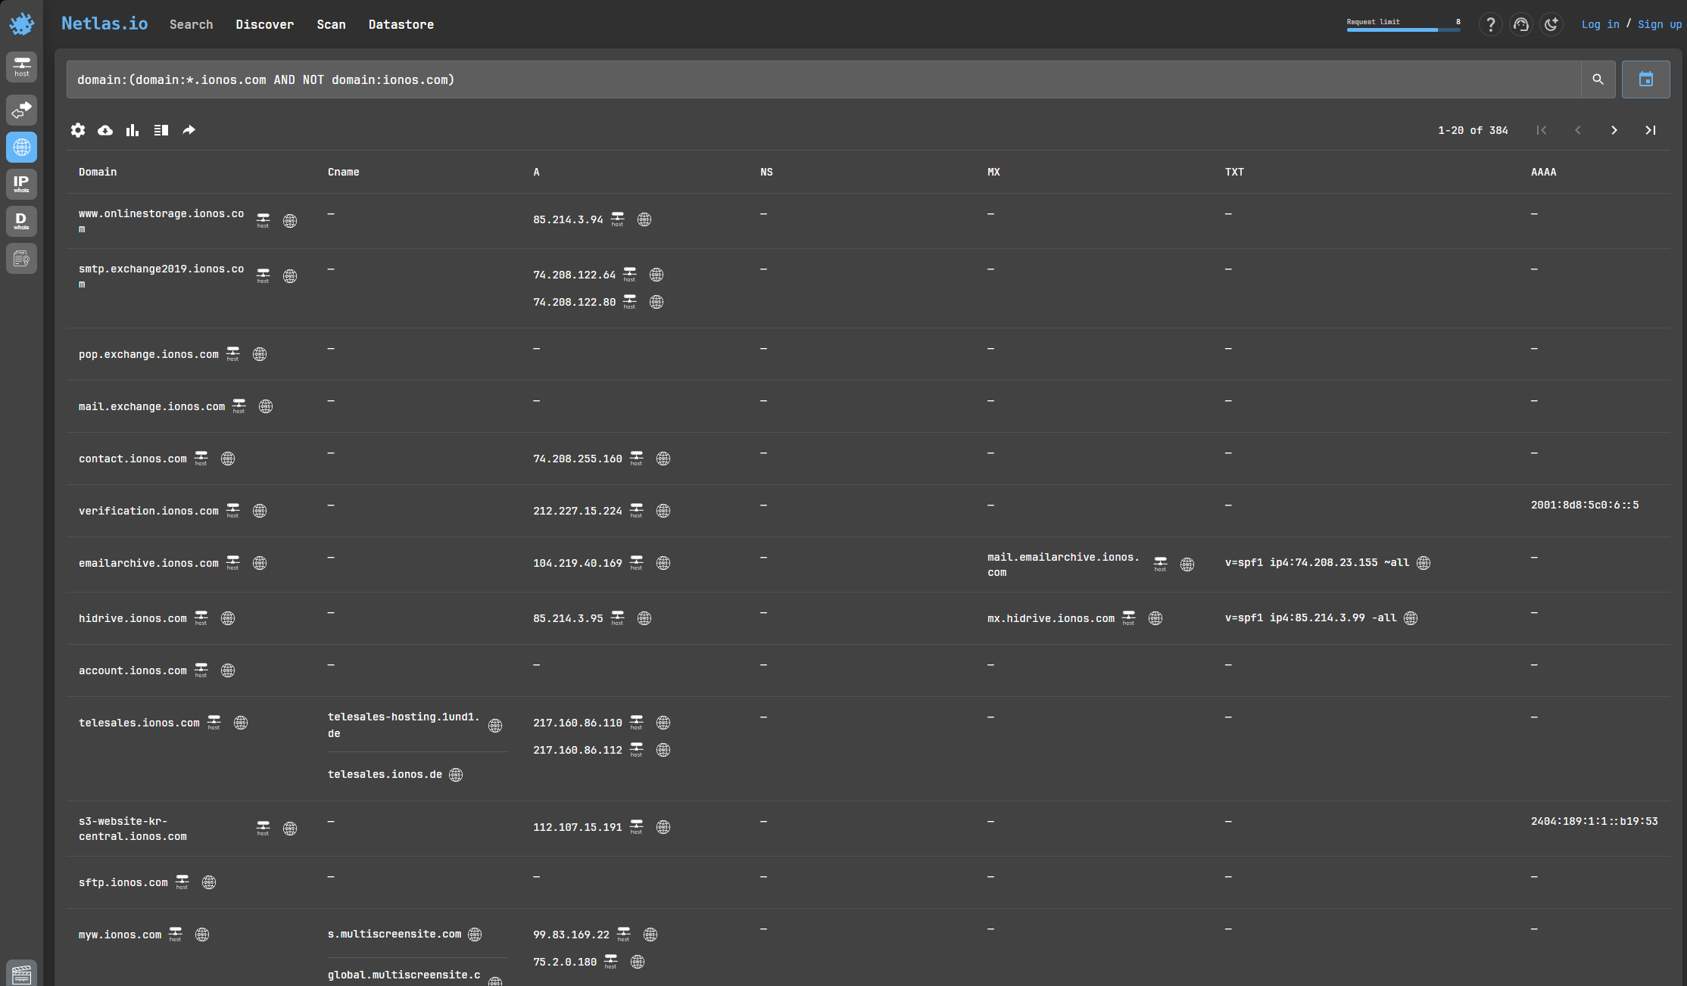Click host icon next to 85.214.3.94
This screenshot has width=1687, height=986.
coord(618,219)
